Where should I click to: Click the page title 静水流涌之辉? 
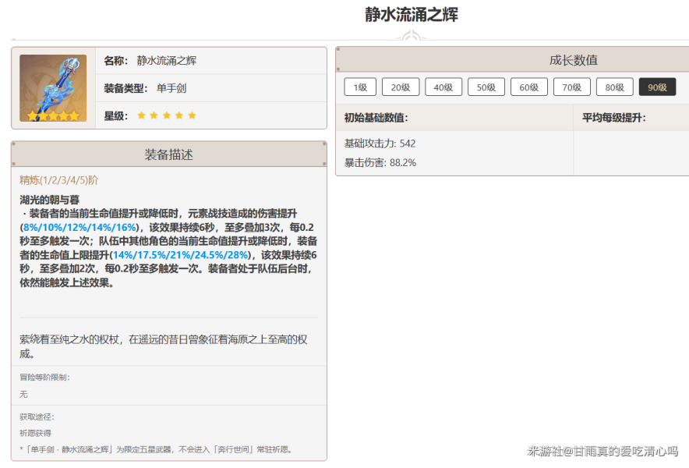[412, 15]
